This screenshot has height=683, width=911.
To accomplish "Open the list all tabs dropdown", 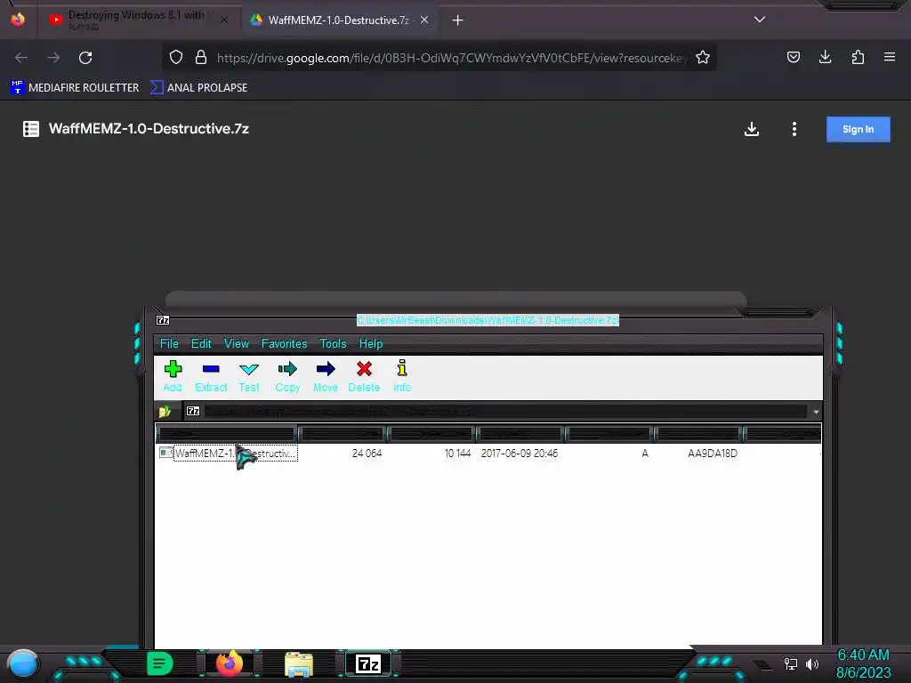I will (760, 20).
